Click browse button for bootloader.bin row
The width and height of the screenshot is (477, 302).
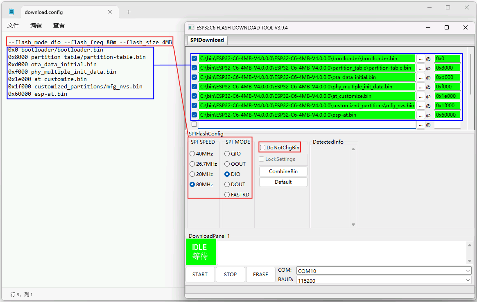coord(420,59)
